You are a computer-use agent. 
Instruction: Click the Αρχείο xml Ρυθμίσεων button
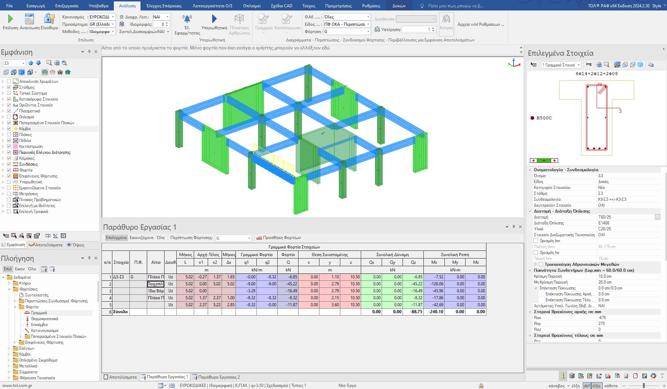(x=481, y=24)
